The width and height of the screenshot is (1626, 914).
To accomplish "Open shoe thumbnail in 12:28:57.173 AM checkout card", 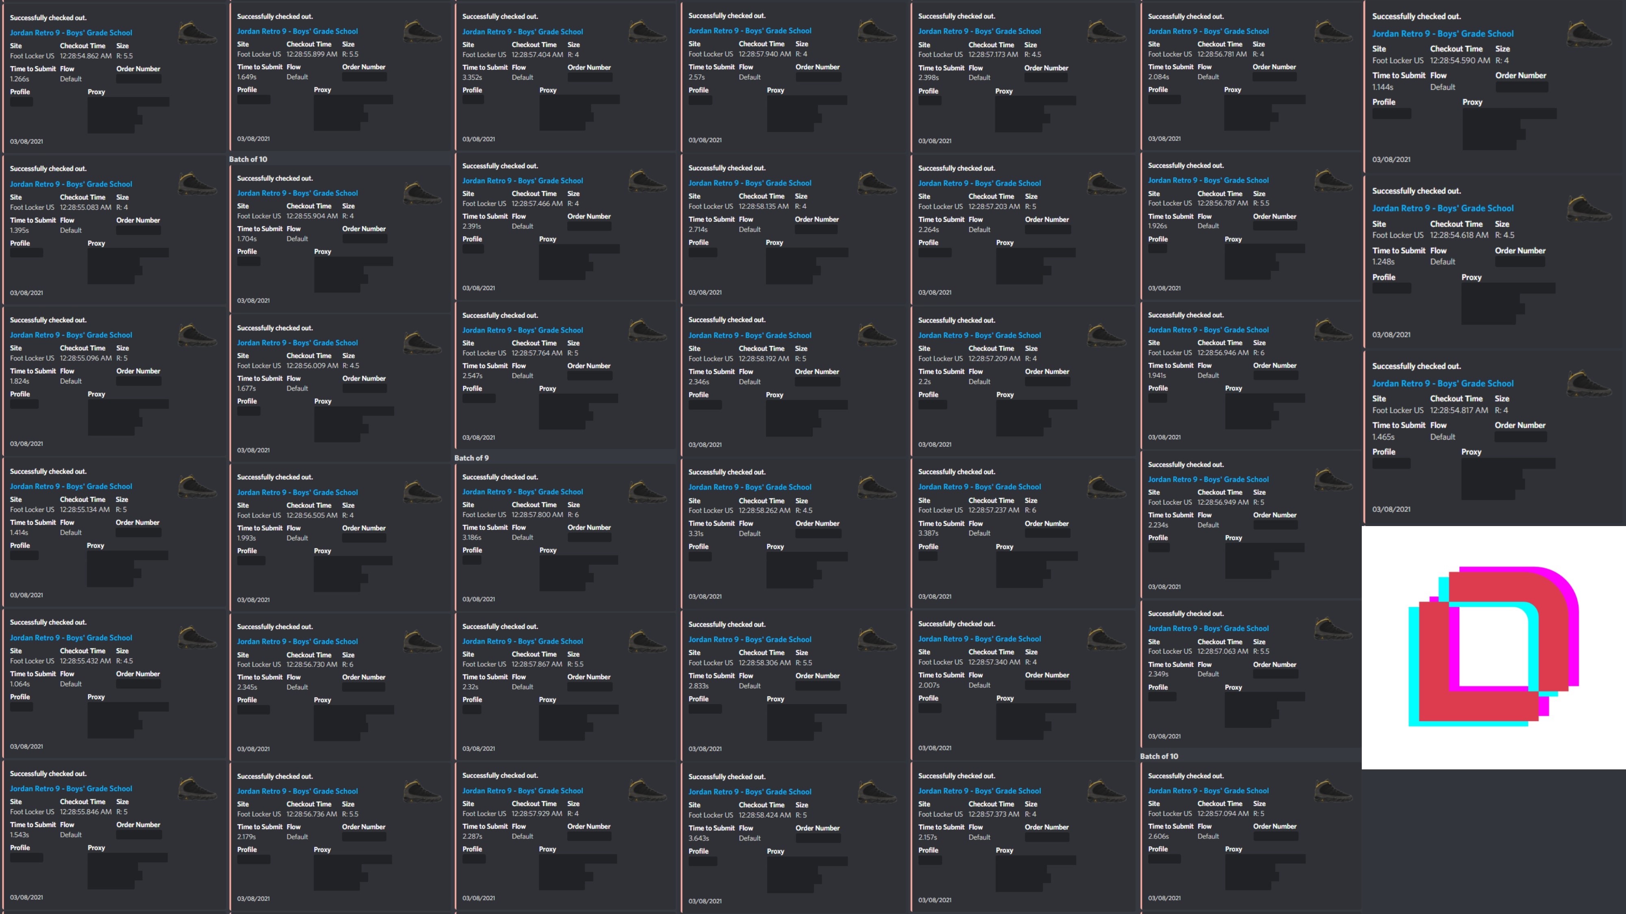I will pos(1106,32).
